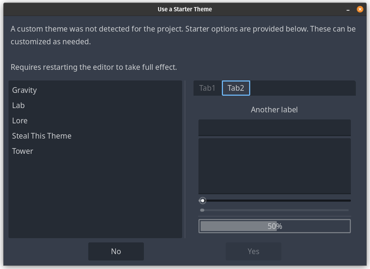Choose the Tower starter theme
The width and height of the screenshot is (370, 269).
[x=23, y=151]
